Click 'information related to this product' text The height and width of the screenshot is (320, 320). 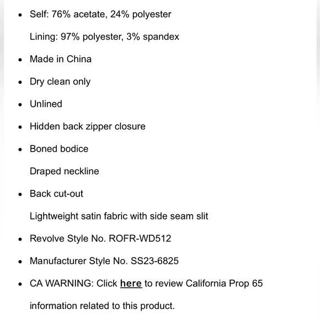point(102,306)
